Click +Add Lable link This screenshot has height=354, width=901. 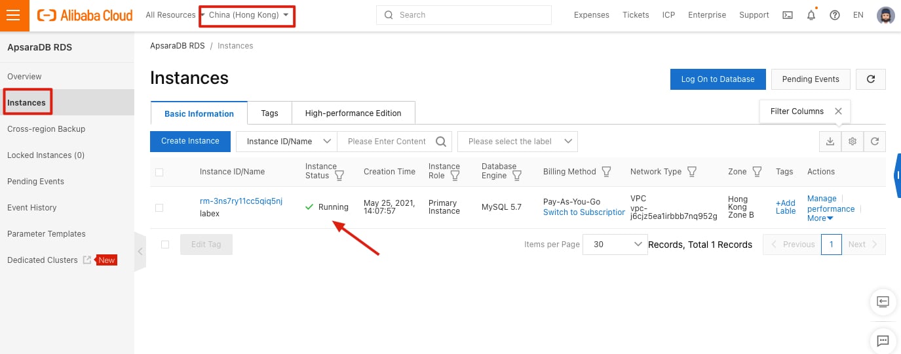[x=786, y=207]
